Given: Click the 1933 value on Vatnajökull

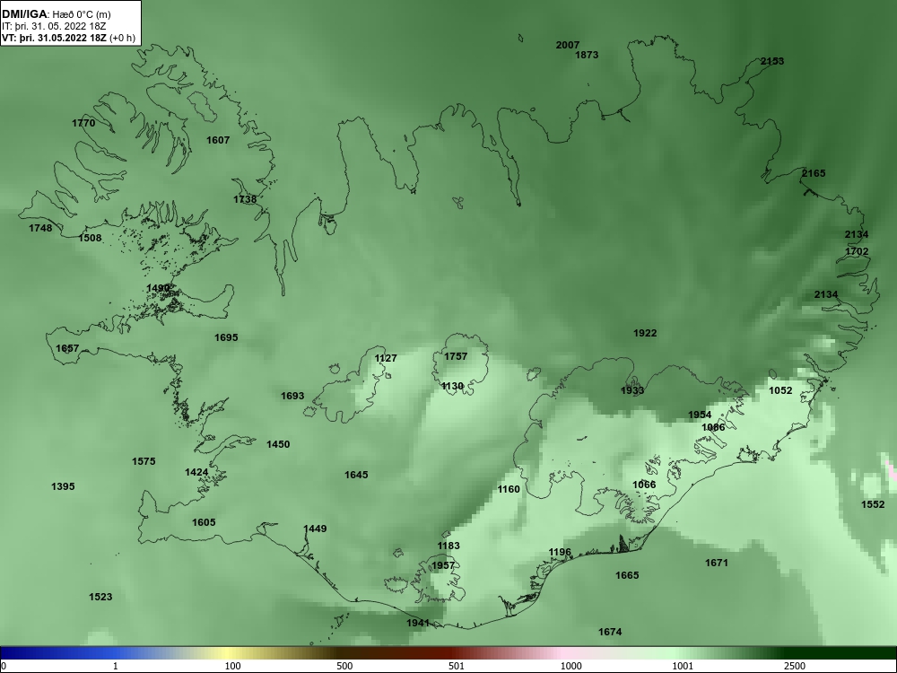Looking at the screenshot, I should tap(632, 391).
